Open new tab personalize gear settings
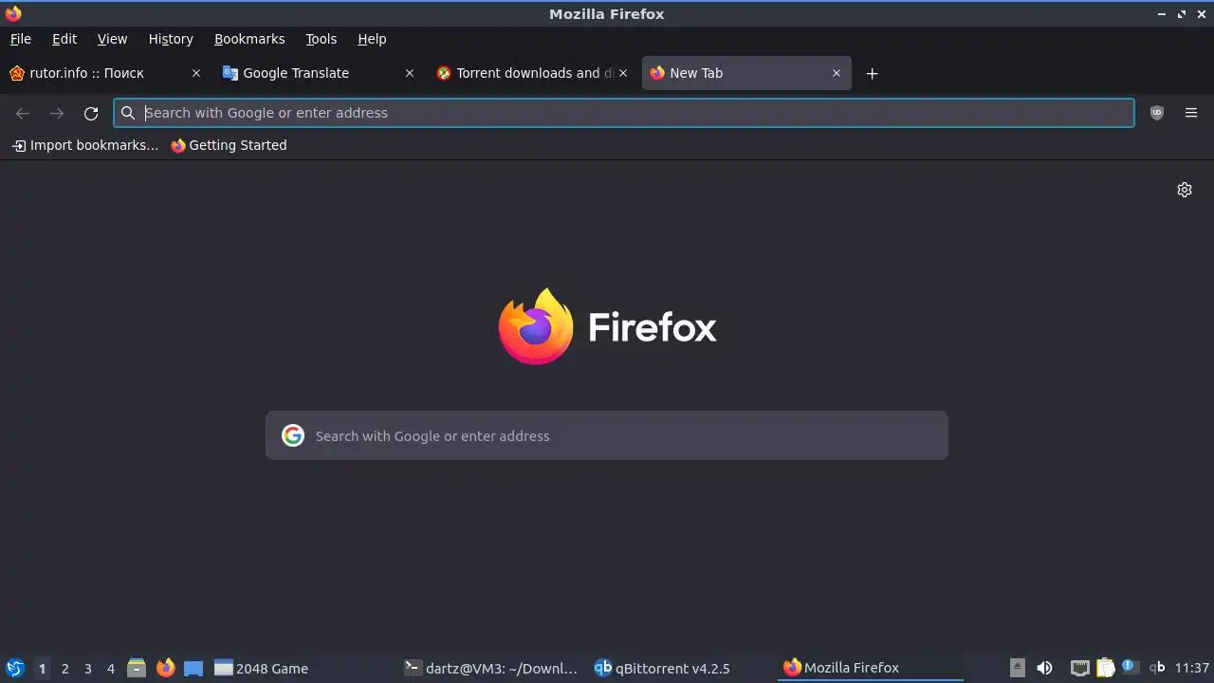The height and width of the screenshot is (683, 1214). tap(1185, 190)
